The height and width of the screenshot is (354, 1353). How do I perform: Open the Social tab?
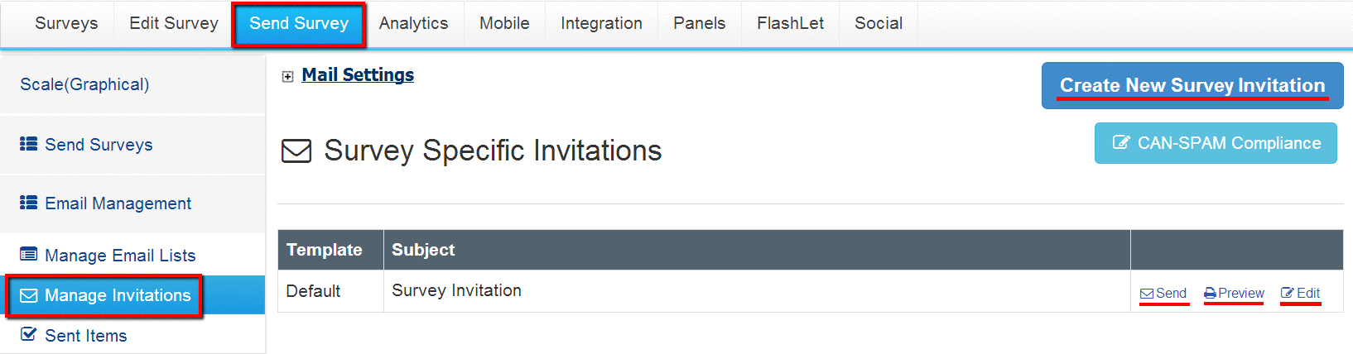point(879,23)
